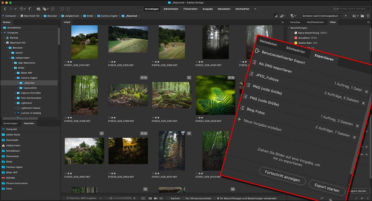
Task: Open Sortieren nach Erstellungsdatum dropdown
Action: [x=321, y=16]
